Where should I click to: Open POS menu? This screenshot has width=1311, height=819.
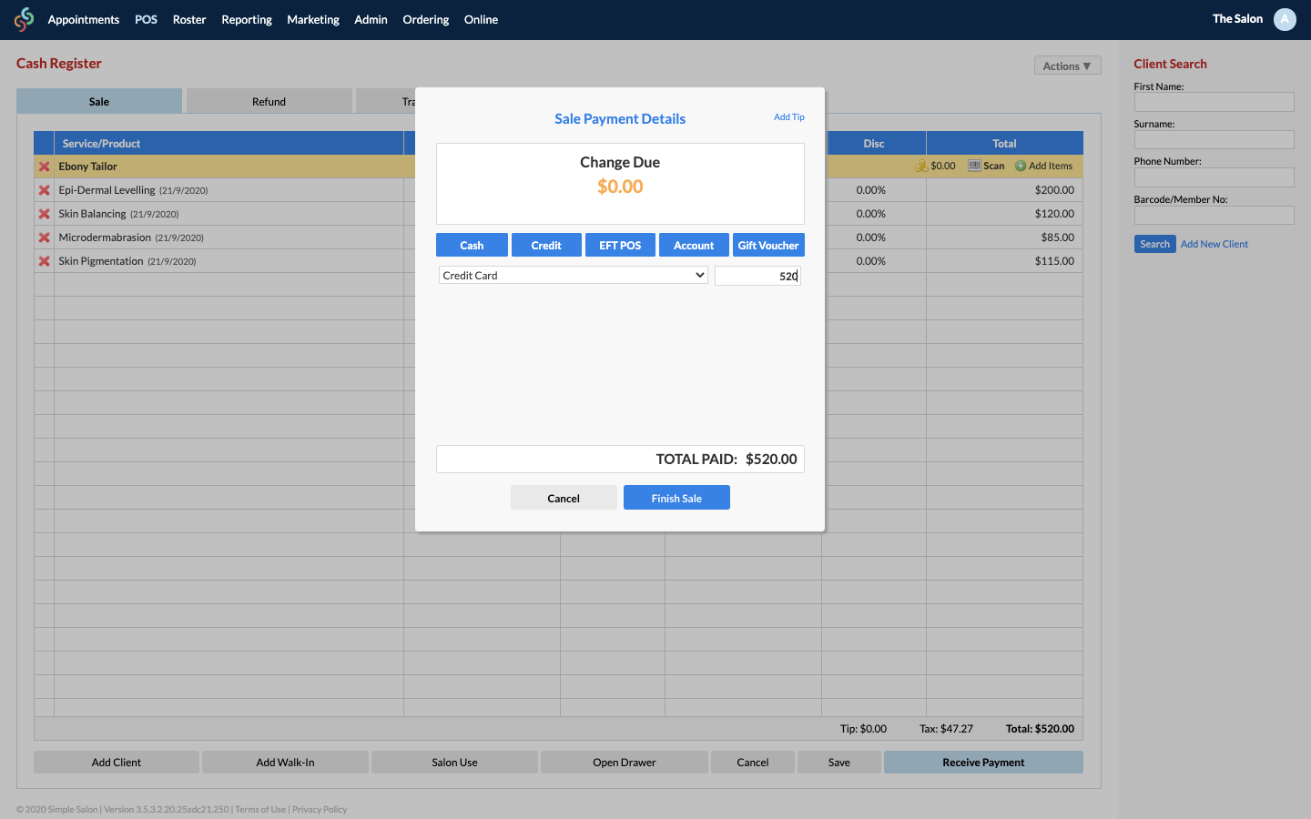pos(146,19)
